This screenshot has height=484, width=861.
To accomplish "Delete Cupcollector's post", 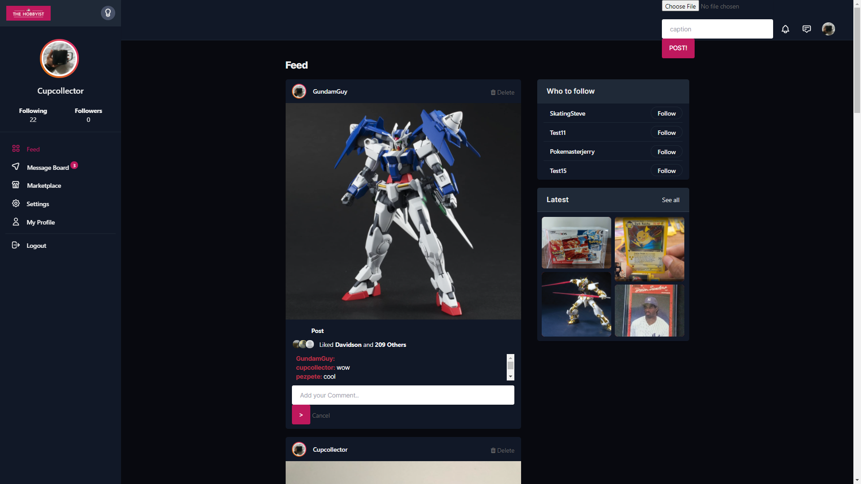I will 503,450.
